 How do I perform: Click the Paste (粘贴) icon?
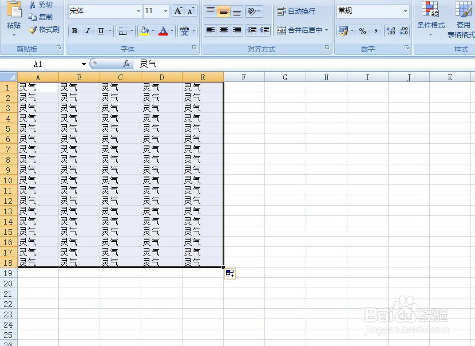pos(14,10)
